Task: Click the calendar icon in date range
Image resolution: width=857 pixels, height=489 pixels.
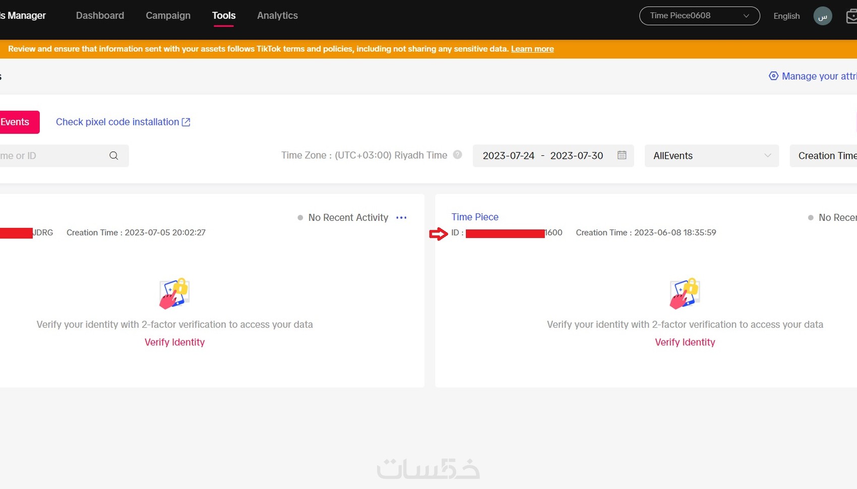Action: pyautogui.click(x=622, y=155)
